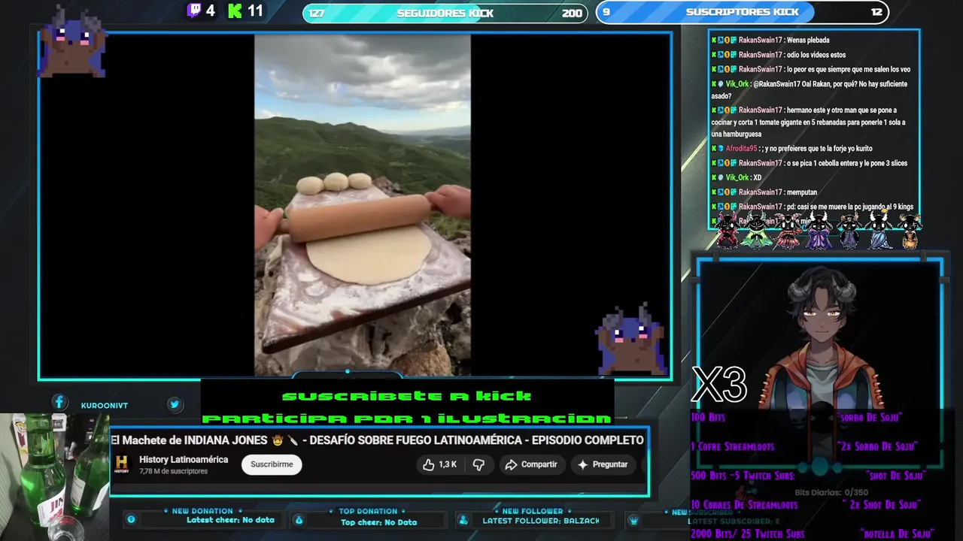Click the Suscribirme button
Image resolution: width=963 pixels, height=541 pixels.
272,464
